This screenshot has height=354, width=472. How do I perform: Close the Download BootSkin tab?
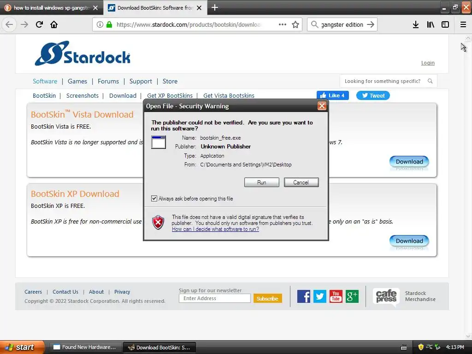[x=199, y=8]
